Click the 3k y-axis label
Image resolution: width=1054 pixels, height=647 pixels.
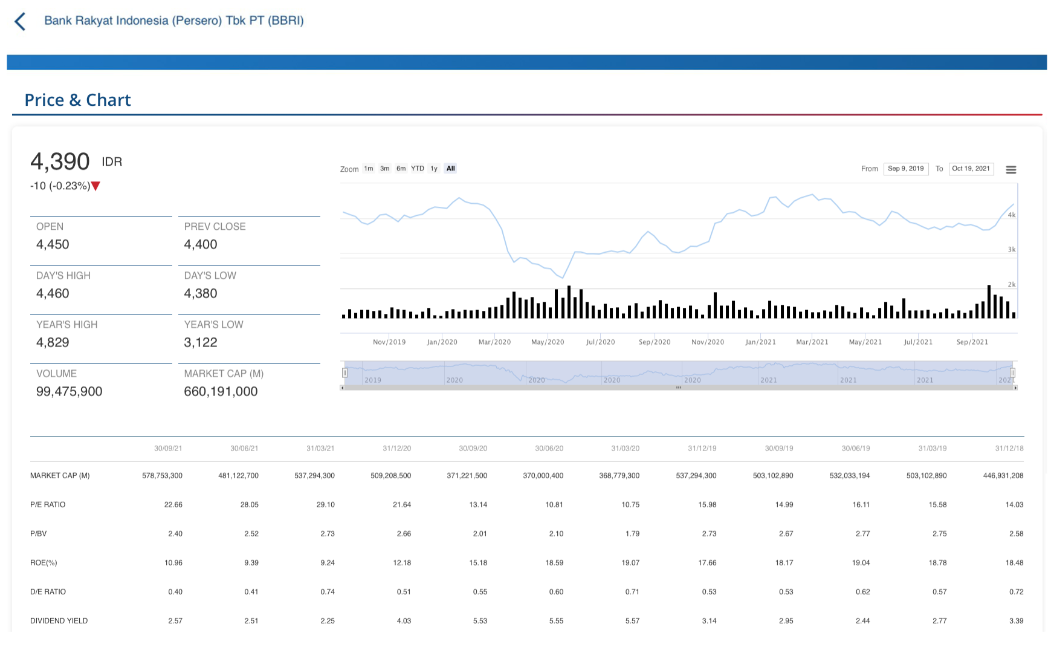(1012, 250)
